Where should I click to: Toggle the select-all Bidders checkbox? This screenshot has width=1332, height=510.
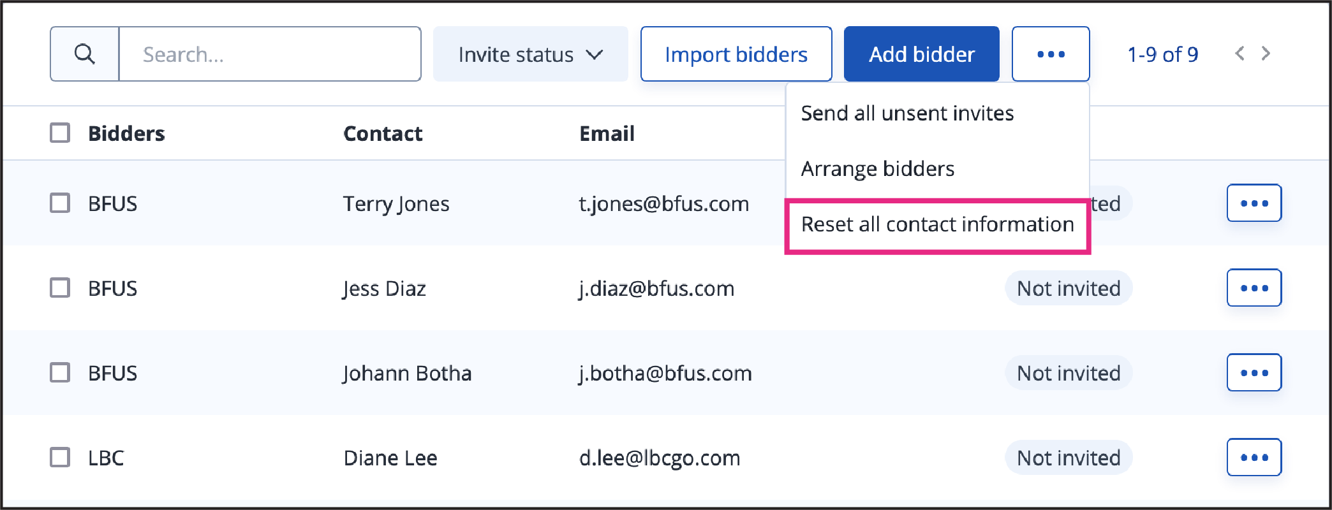60,133
